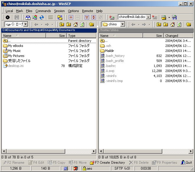Refresh the remote panel directory
This screenshot has height=172, width=195.
179,24
